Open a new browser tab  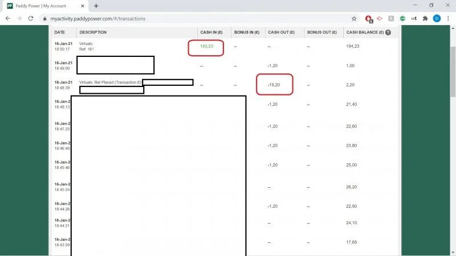tap(96, 6)
